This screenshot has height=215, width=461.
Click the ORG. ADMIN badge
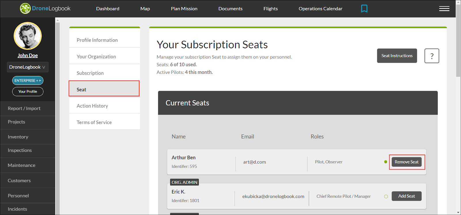point(184,182)
